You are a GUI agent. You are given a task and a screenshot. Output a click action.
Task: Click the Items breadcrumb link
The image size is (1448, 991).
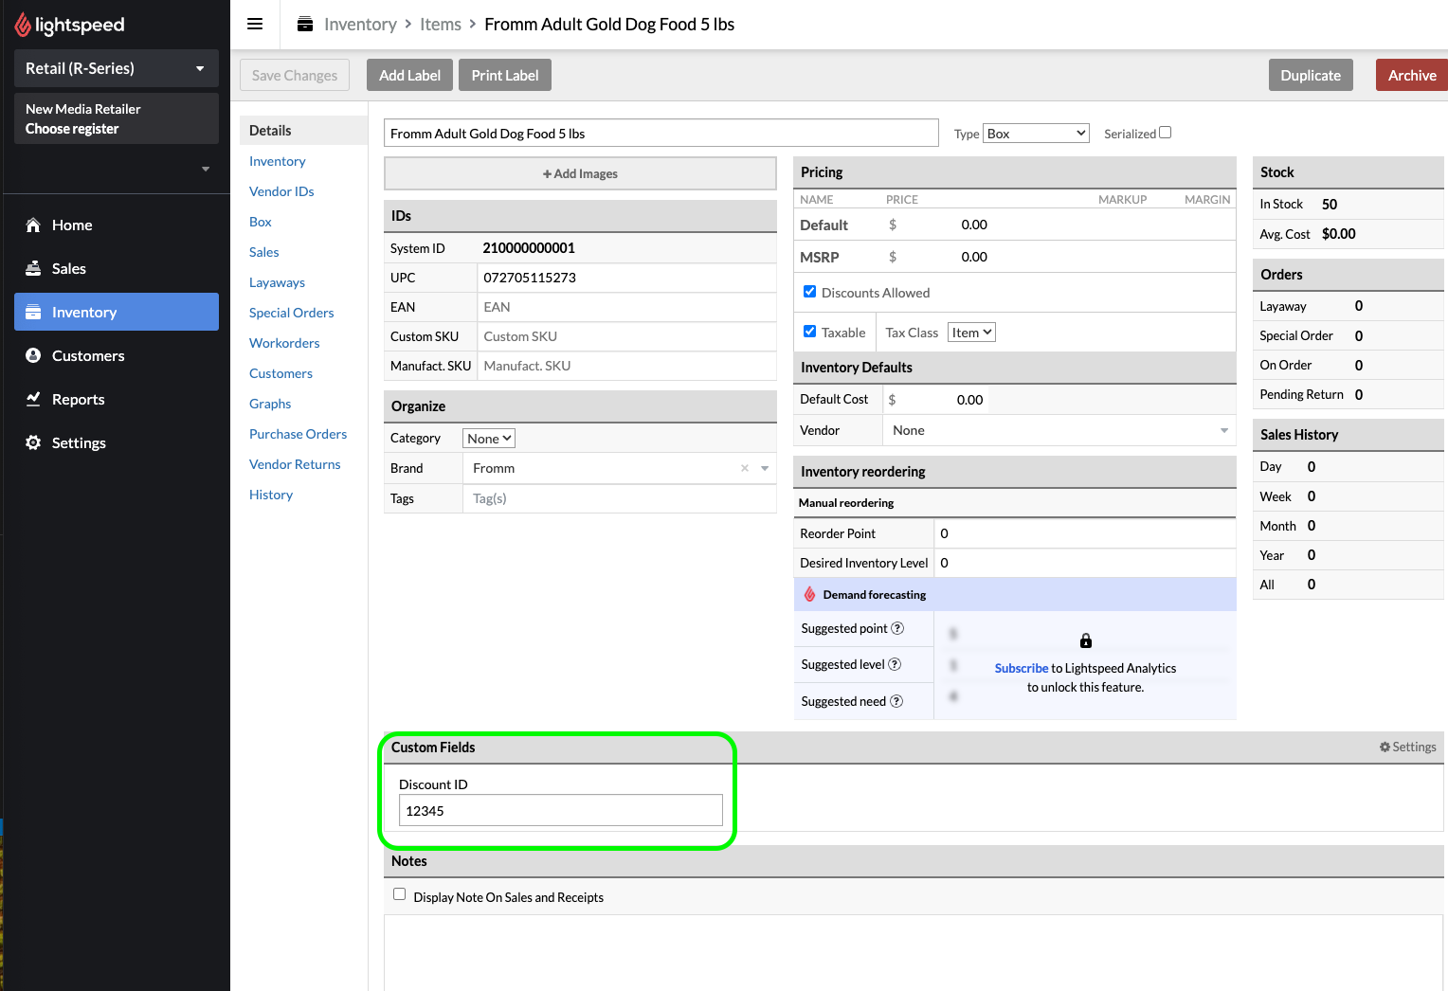coord(441,25)
